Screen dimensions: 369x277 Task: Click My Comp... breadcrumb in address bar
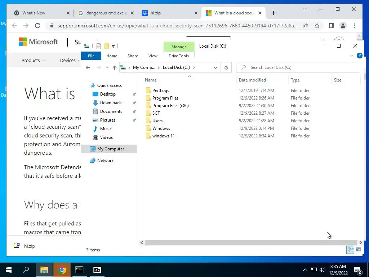[x=144, y=67]
